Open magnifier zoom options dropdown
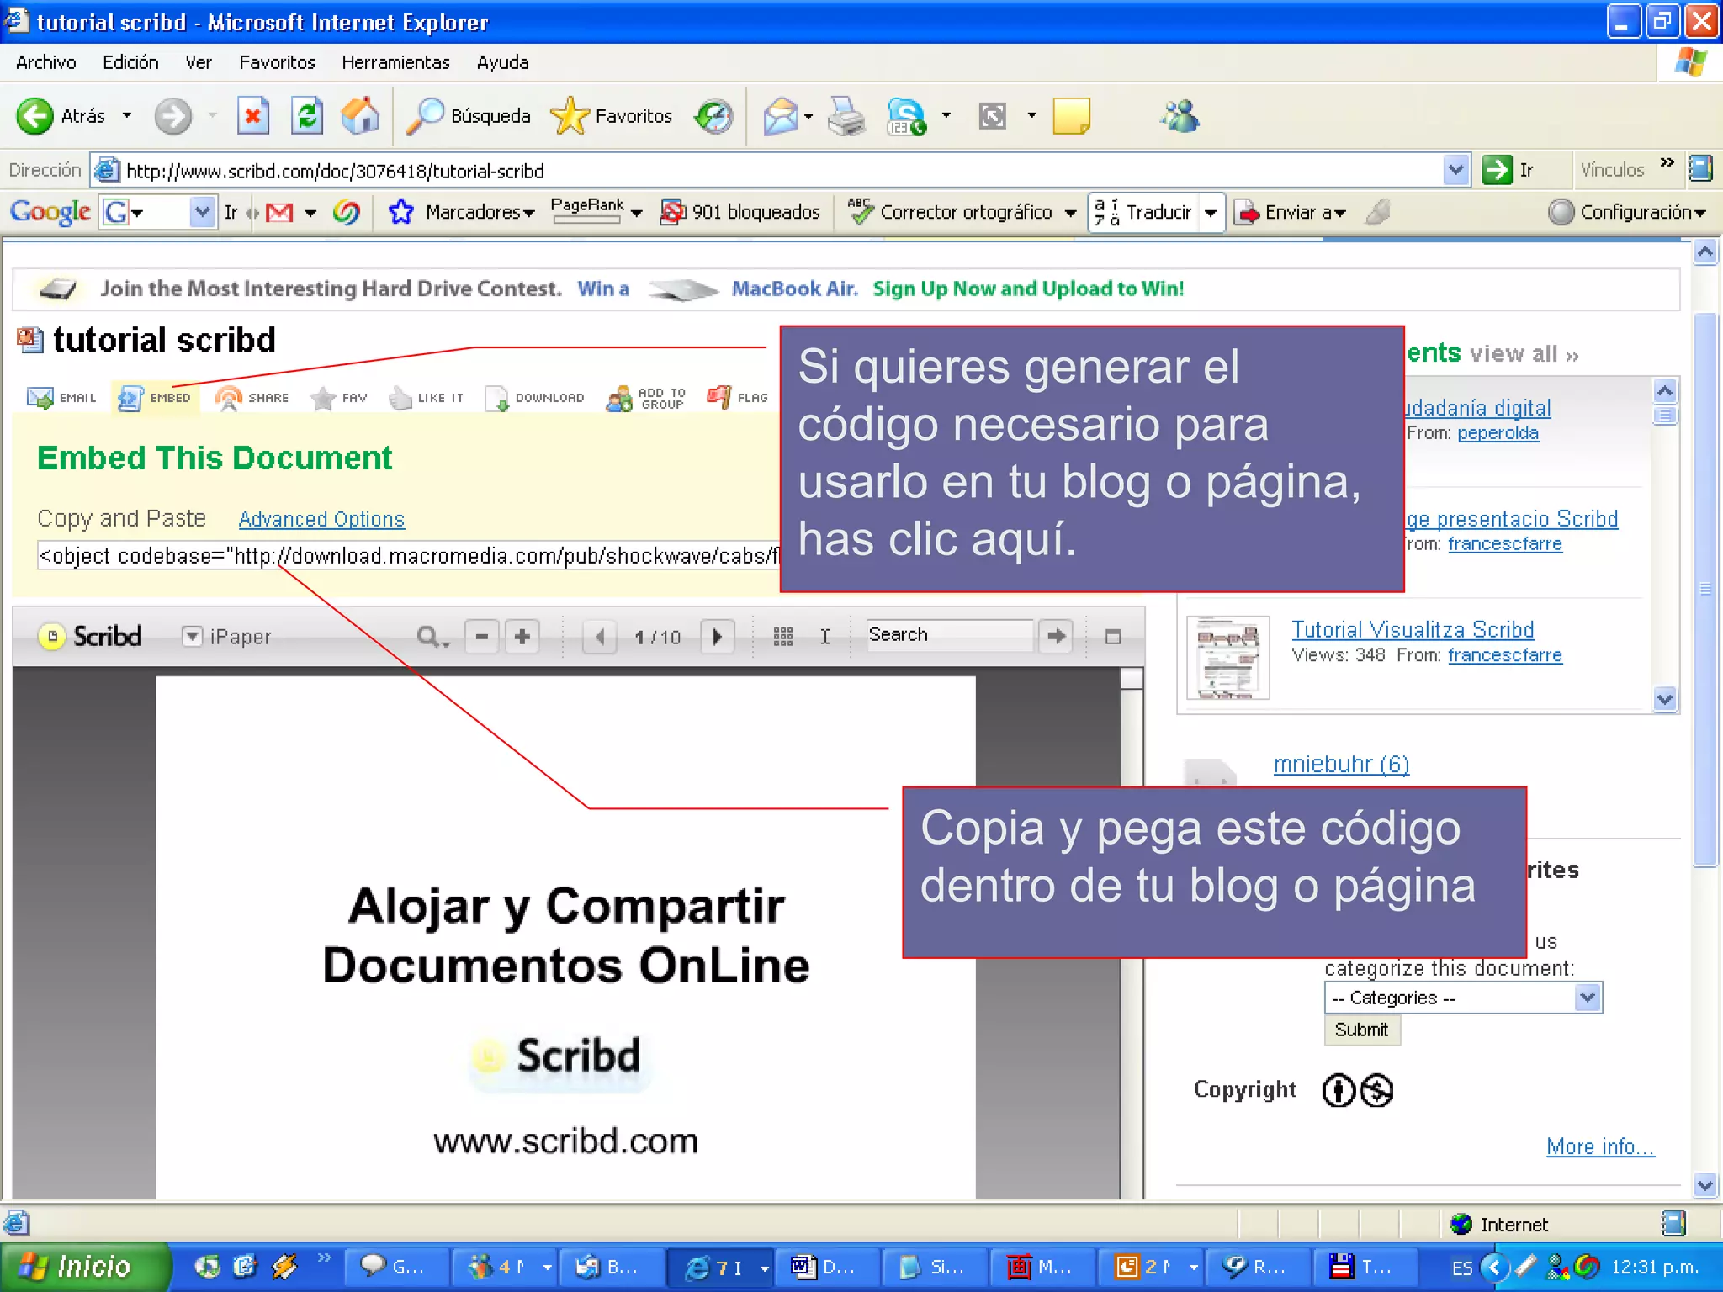The width and height of the screenshot is (1723, 1292). click(433, 637)
